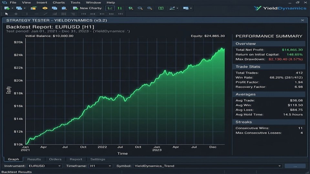310x174 pixels.
Task: Select the crosshair cursor tool
Action: tap(16, 14)
